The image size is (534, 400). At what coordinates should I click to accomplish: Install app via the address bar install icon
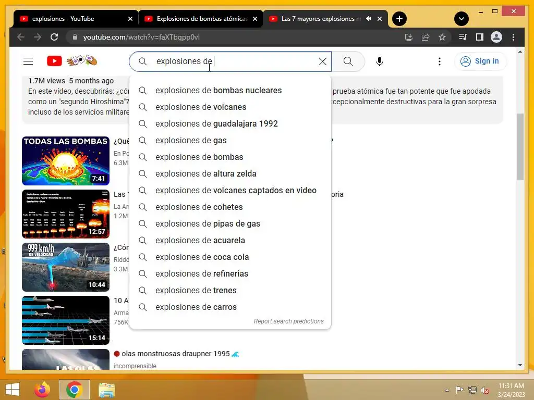click(409, 37)
